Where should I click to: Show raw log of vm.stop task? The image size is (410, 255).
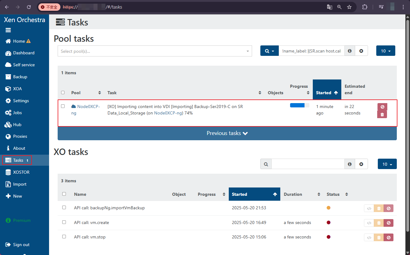[369, 237]
